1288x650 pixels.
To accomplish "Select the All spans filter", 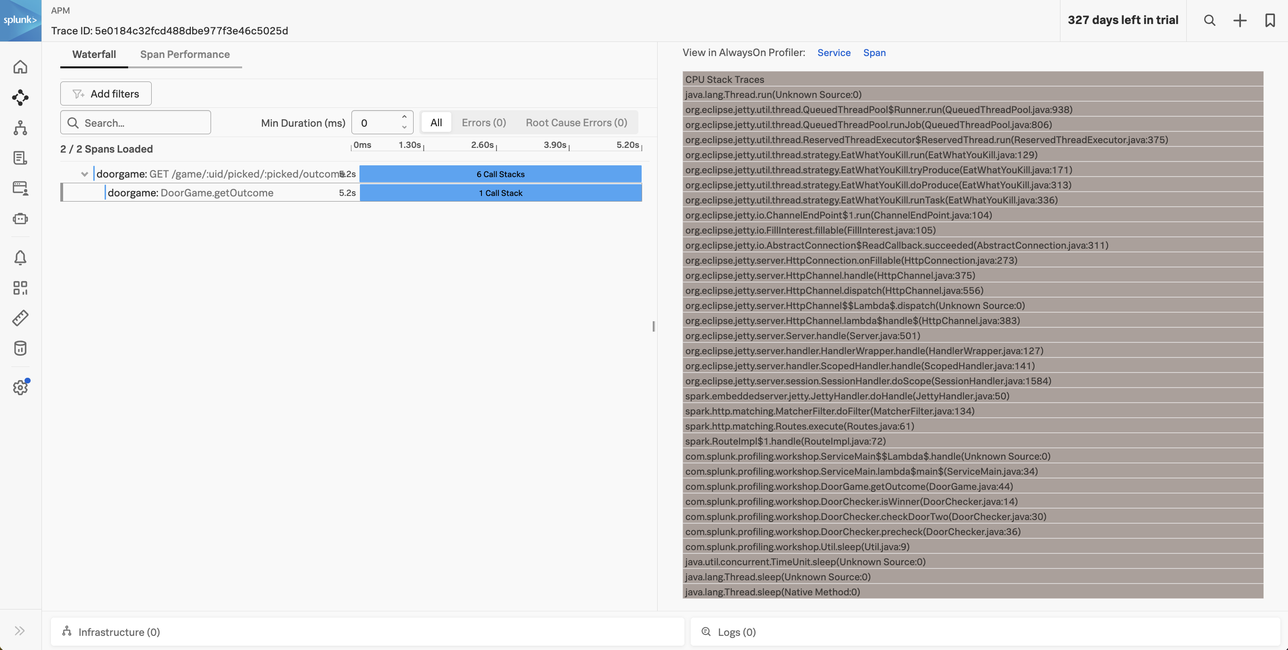I will point(435,122).
